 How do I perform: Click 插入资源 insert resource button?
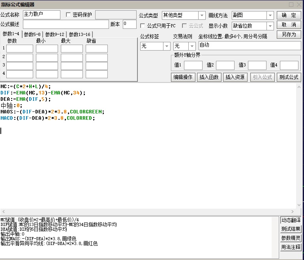point(235,77)
